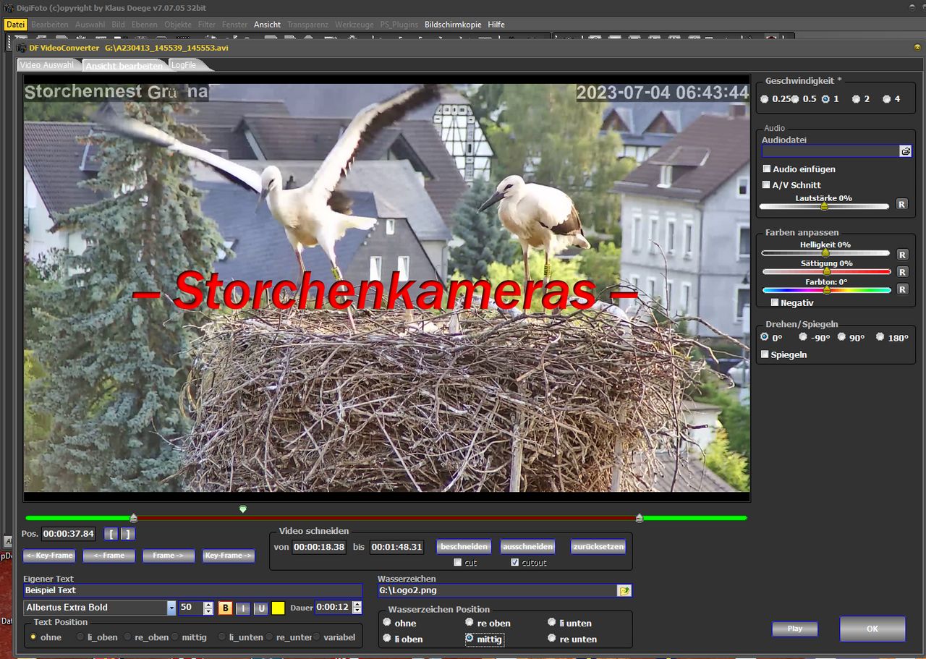This screenshot has width=926, height=659.
Task: Click the watermark file browse icon
Action: tap(624, 591)
